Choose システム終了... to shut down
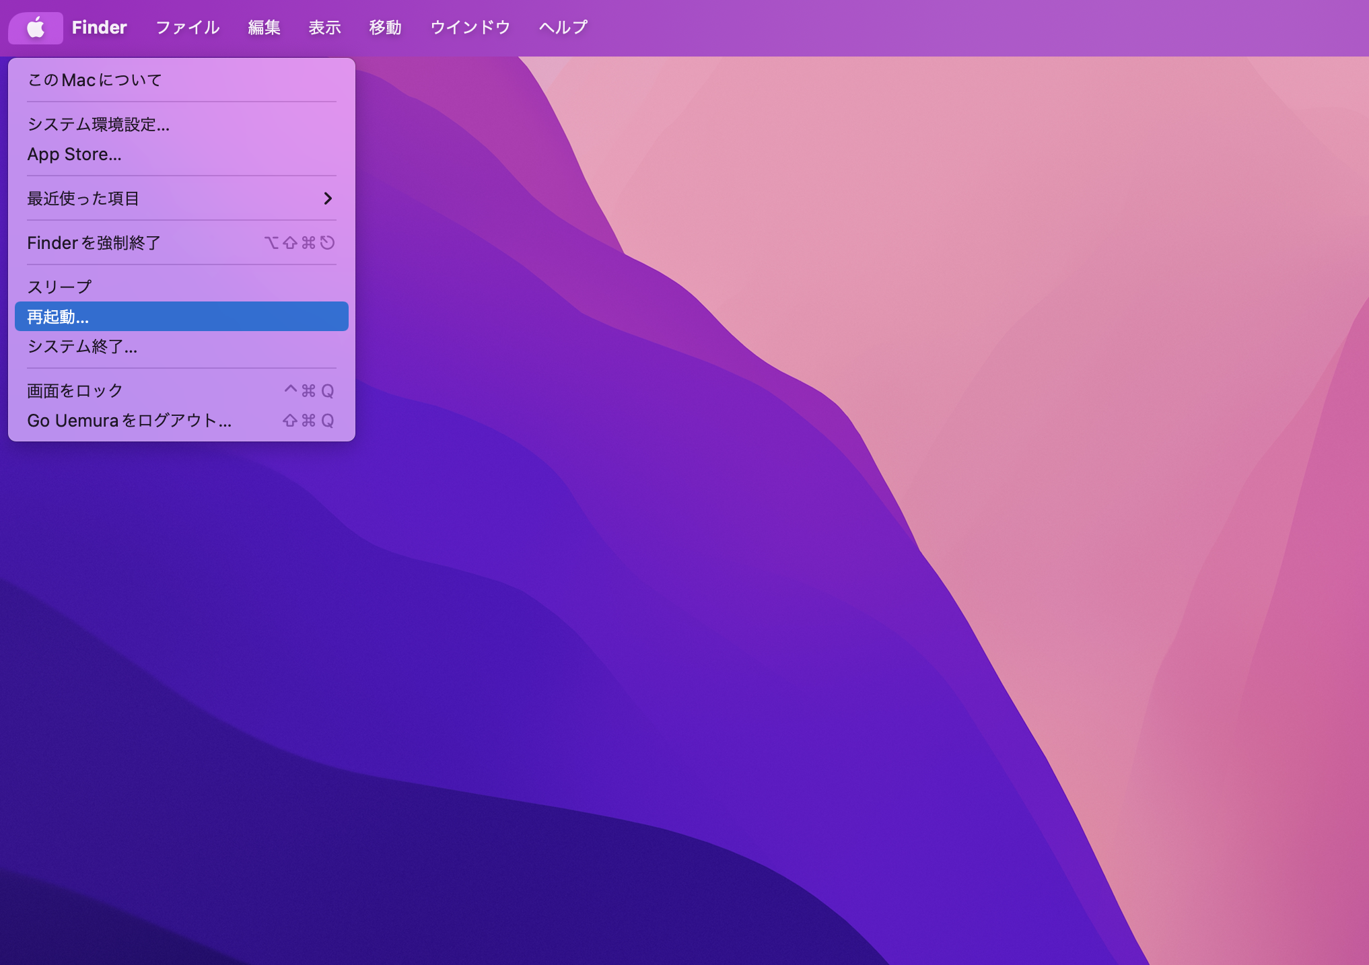The height and width of the screenshot is (965, 1369). point(182,347)
